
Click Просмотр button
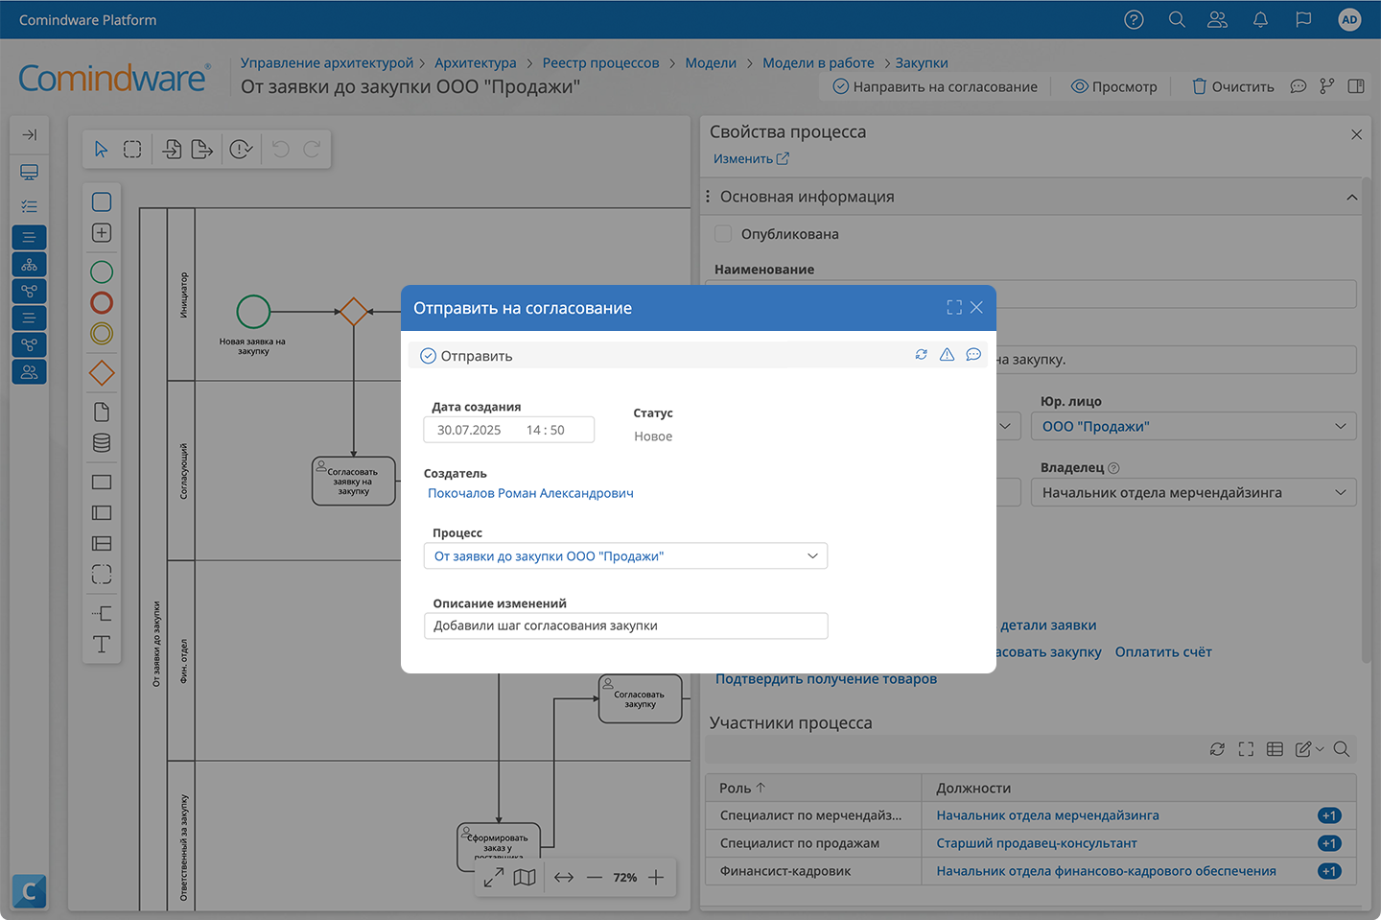click(1114, 86)
